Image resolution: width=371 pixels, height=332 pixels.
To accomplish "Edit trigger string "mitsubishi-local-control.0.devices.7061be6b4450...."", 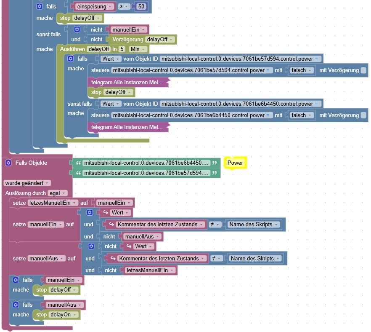I will [x=146, y=163].
